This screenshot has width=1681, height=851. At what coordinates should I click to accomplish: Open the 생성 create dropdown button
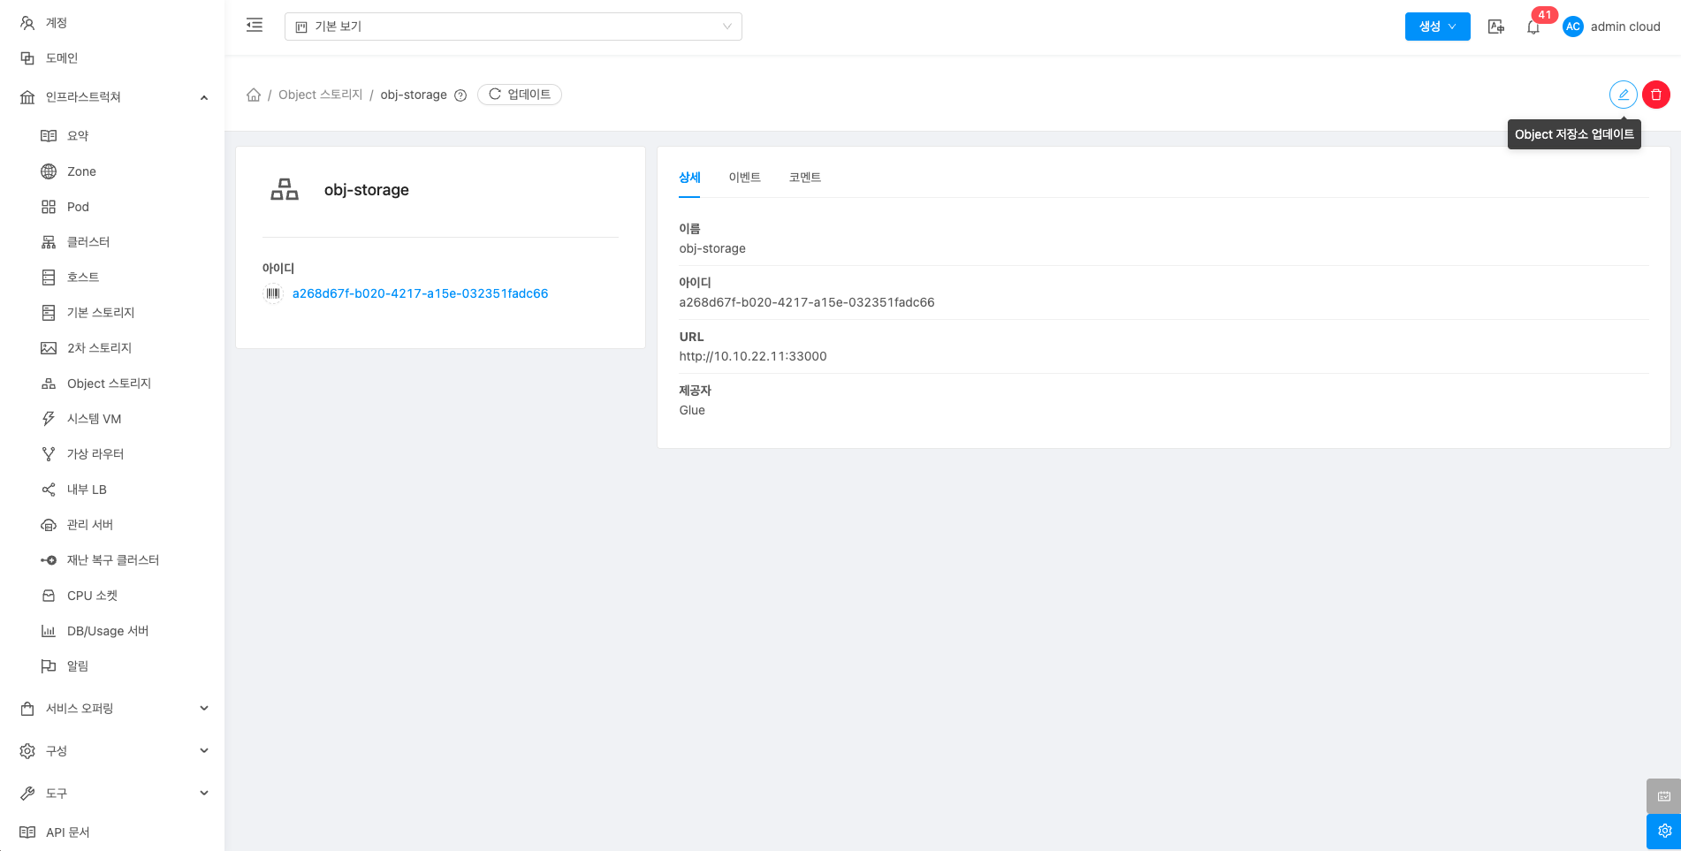[1437, 27]
